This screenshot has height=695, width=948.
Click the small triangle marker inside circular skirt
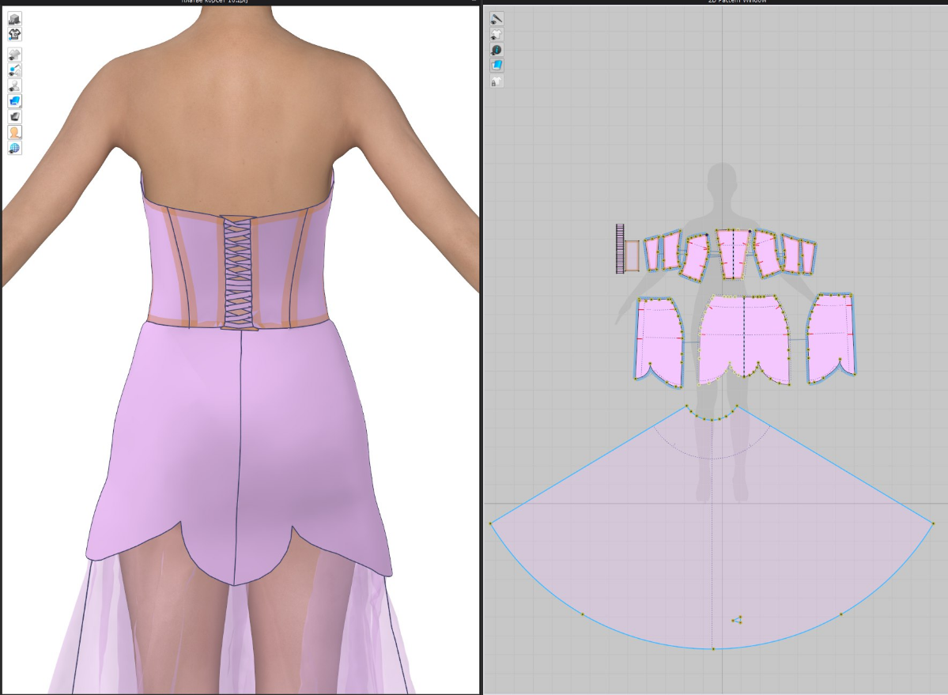tap(737, 620)
